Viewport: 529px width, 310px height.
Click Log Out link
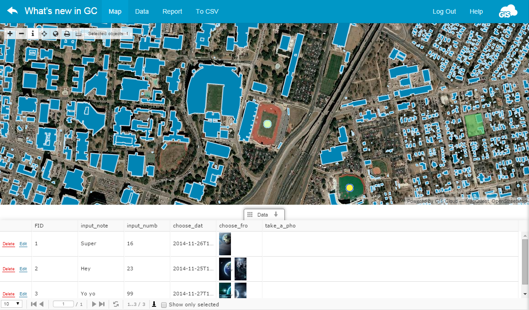point(444,11)
